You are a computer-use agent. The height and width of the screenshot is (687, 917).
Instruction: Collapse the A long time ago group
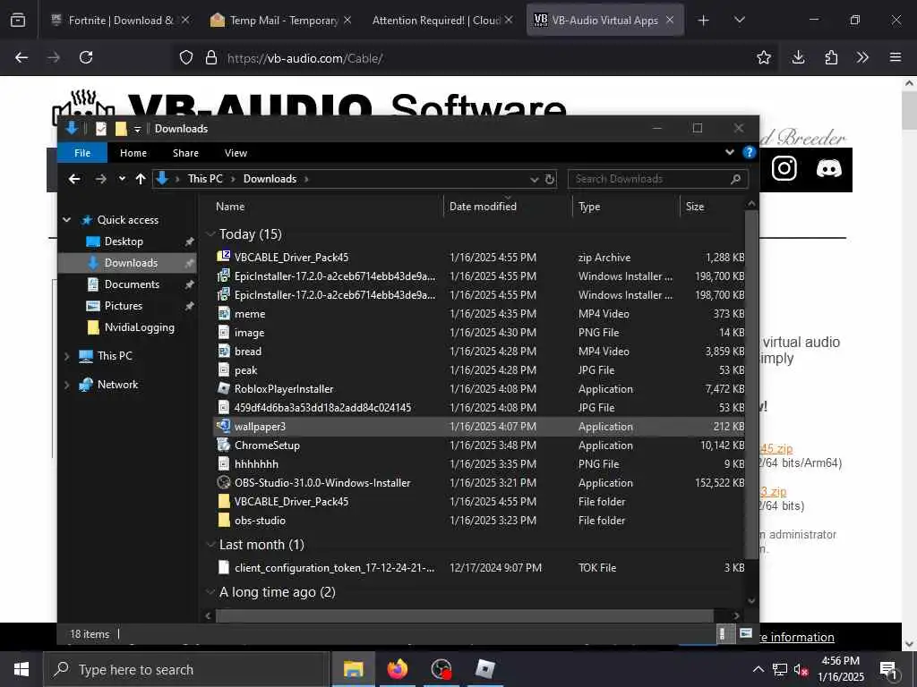[211, 592]
